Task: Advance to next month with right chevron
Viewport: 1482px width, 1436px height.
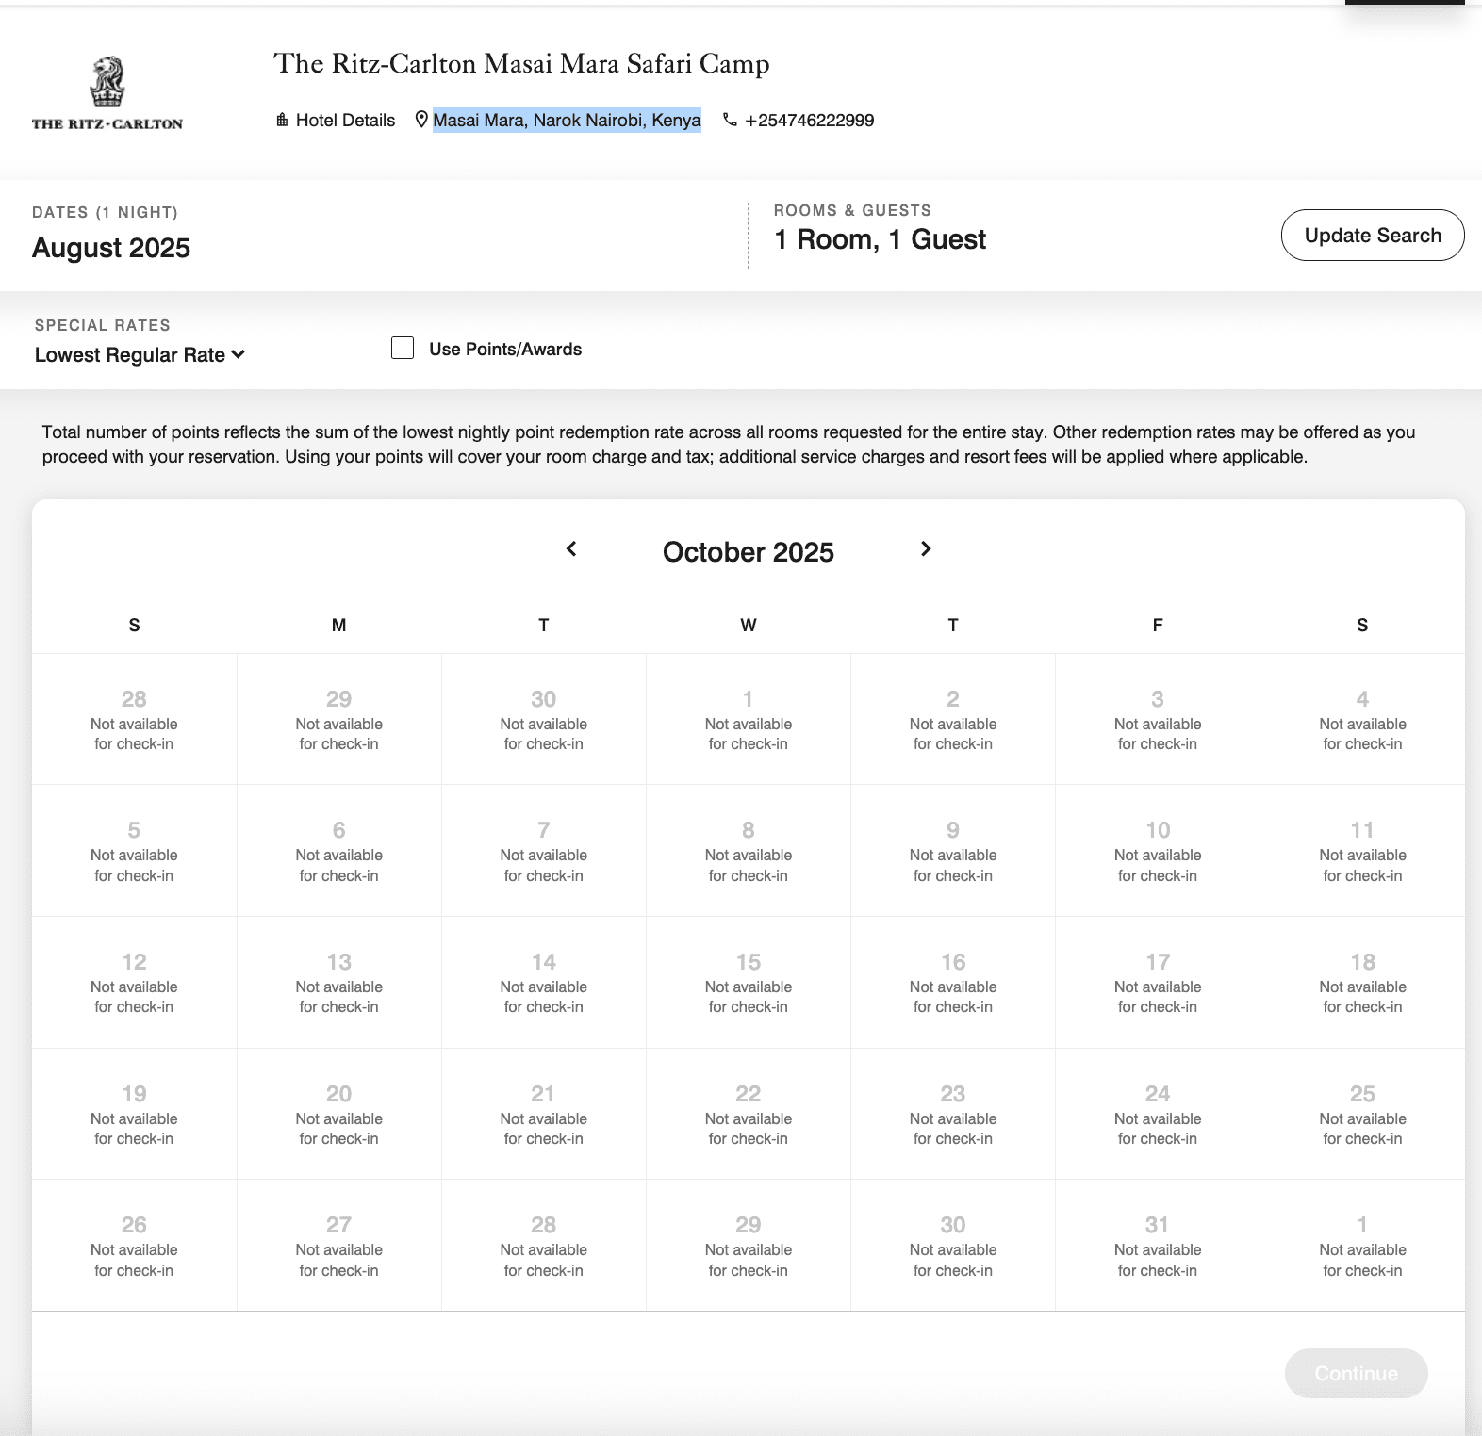Action: tap(926, 548)
